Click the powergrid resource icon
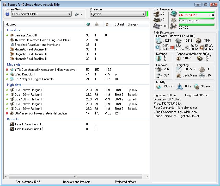This screenshot has width=220, height=186. pyautogui.click(x=174, y=20)
